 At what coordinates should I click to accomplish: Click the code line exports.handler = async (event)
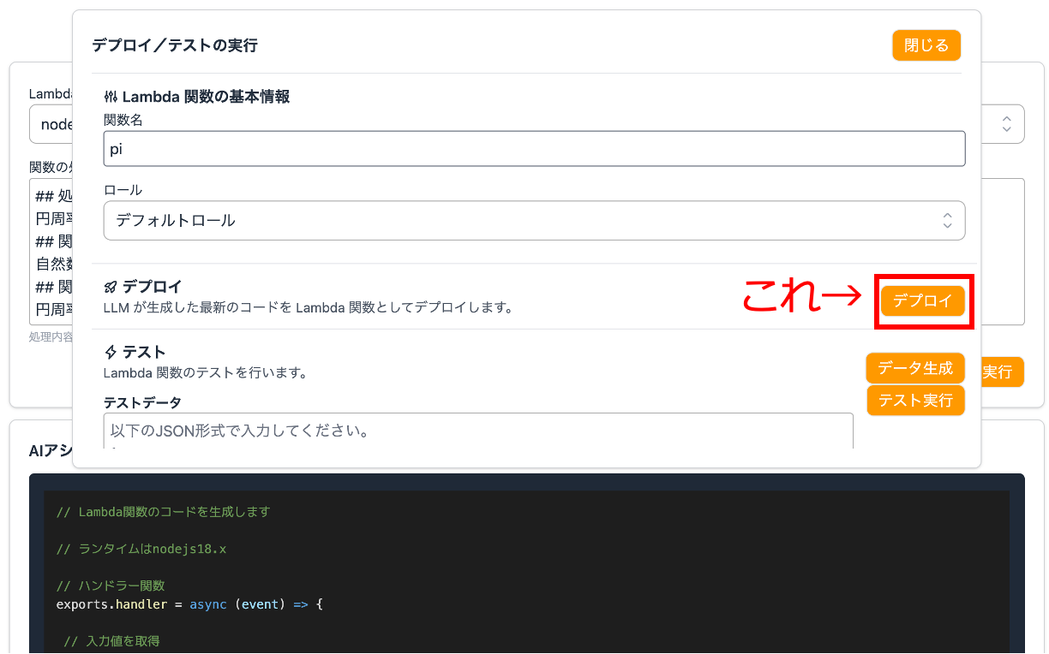(x=189, y=604)
